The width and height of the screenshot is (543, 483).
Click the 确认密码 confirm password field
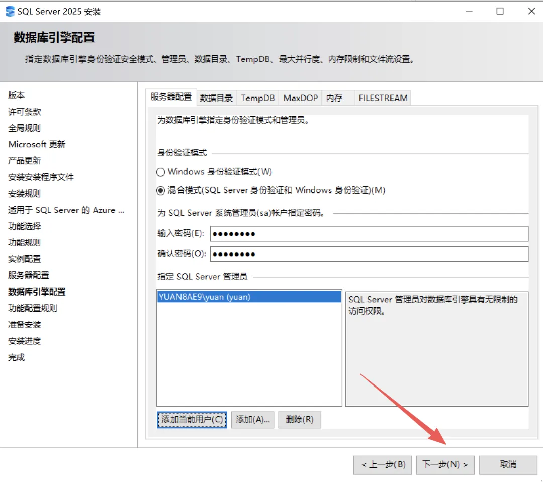pos(369,254)
